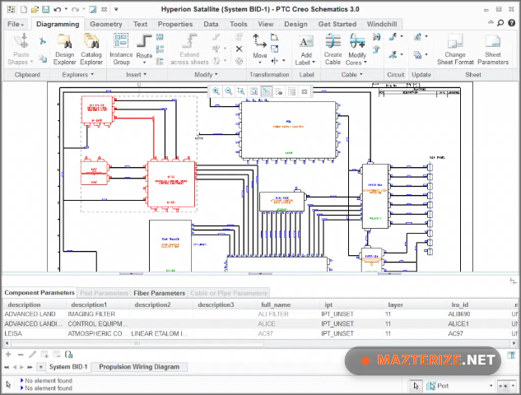Click the Move transformation tool
The height and width of the screenshot is (395, 521).
point(259,49)
